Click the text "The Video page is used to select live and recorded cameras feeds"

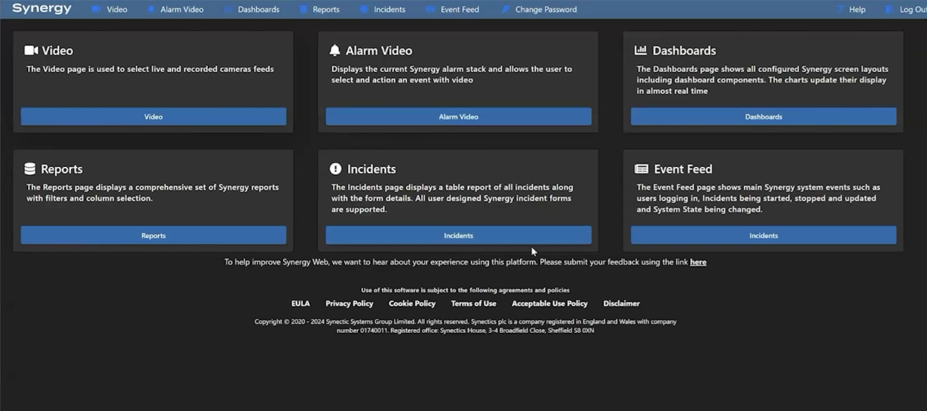(x=150, y=69)
